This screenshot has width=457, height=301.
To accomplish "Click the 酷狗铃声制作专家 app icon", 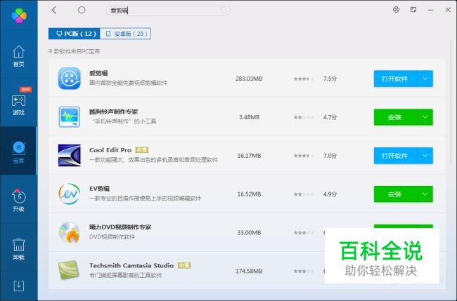I will (x=70, y=116).
